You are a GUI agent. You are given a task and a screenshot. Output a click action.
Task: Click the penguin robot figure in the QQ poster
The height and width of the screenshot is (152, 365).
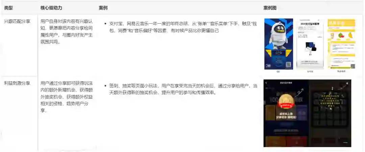[x=278, y=35]
